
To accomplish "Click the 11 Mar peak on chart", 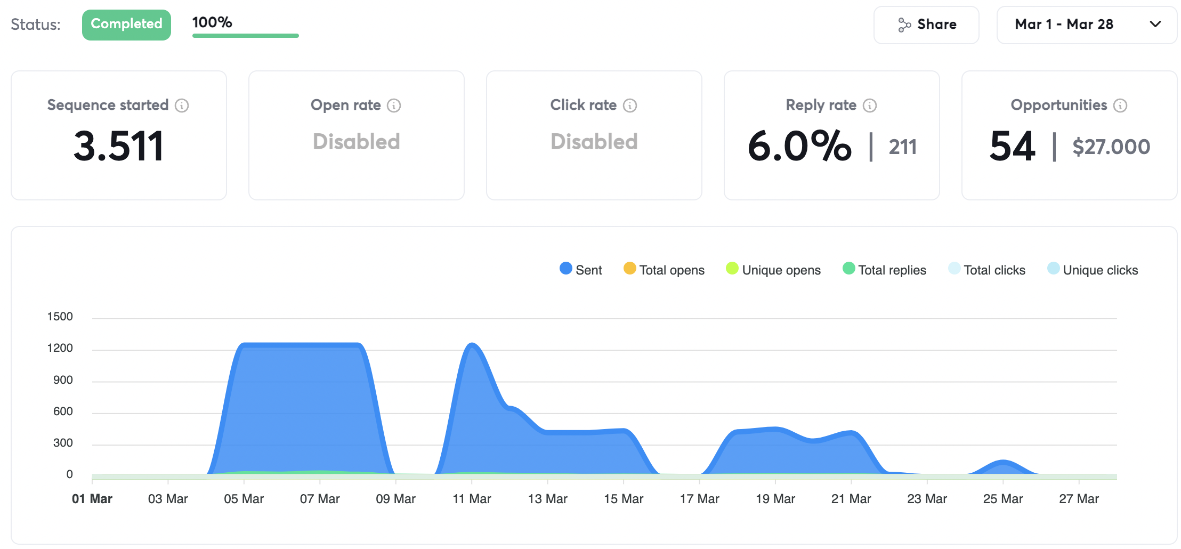I will (472, 345).
